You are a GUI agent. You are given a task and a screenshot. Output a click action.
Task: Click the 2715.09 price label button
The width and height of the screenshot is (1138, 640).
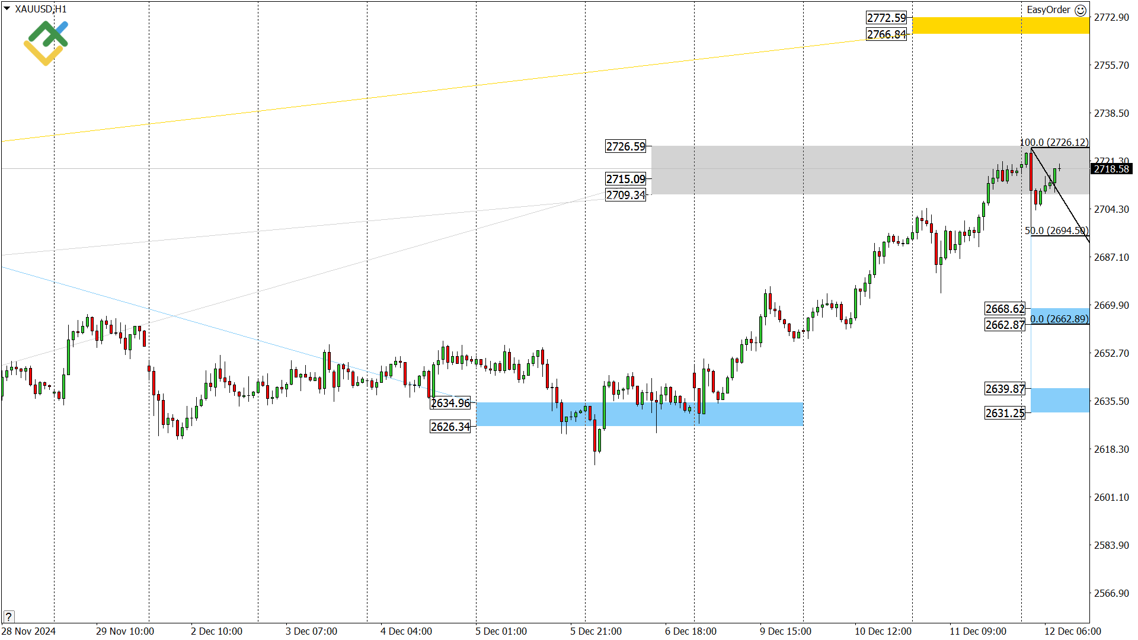[625, 178]
